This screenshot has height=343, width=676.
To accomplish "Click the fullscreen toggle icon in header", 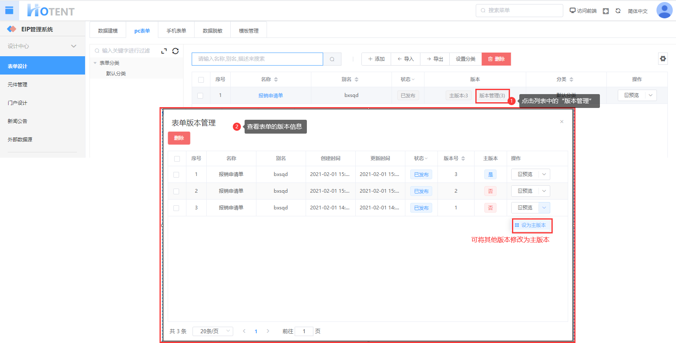I will coord(606,11).
